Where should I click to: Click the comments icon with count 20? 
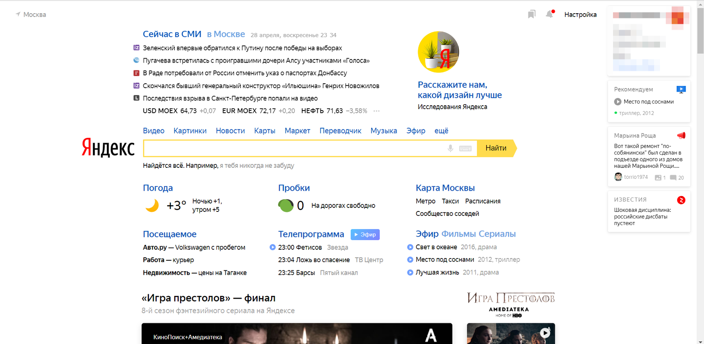673,178
